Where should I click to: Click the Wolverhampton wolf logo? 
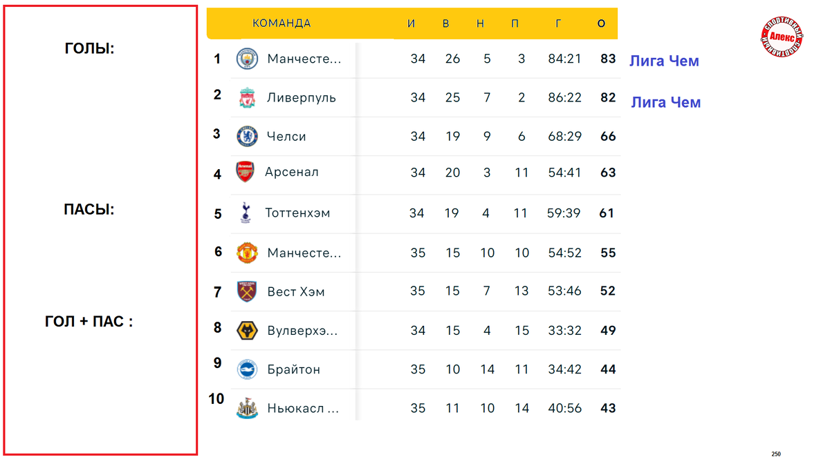click(247, 331)
